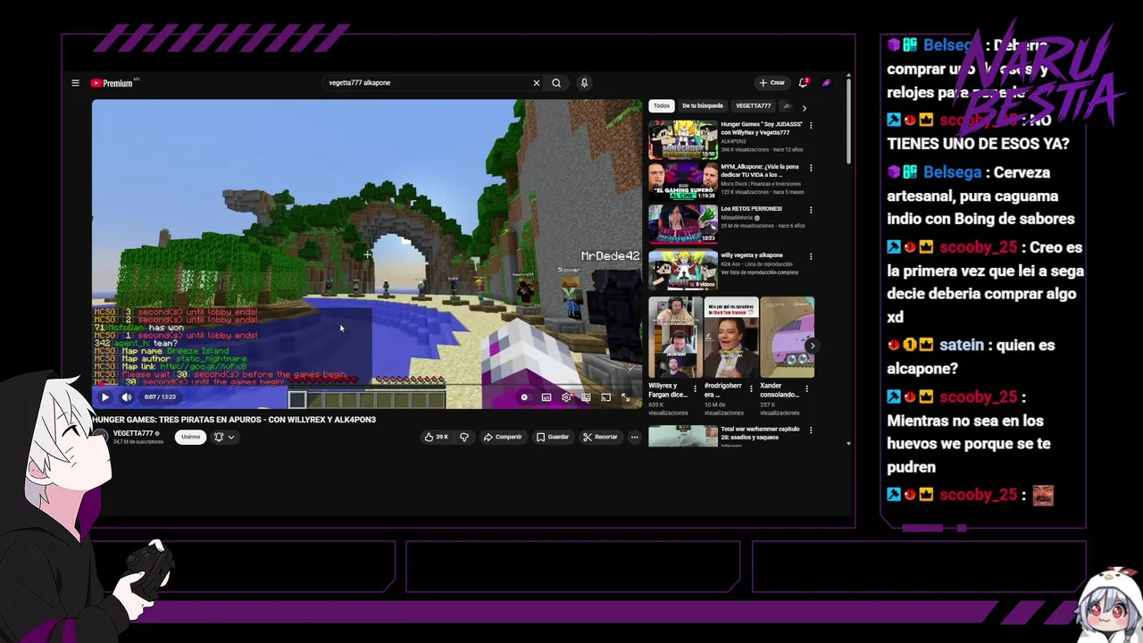Screen dimensions: 1143x643
Task: Open 'Xander consolando...' short thumbnail
Action: click(787, 338)
